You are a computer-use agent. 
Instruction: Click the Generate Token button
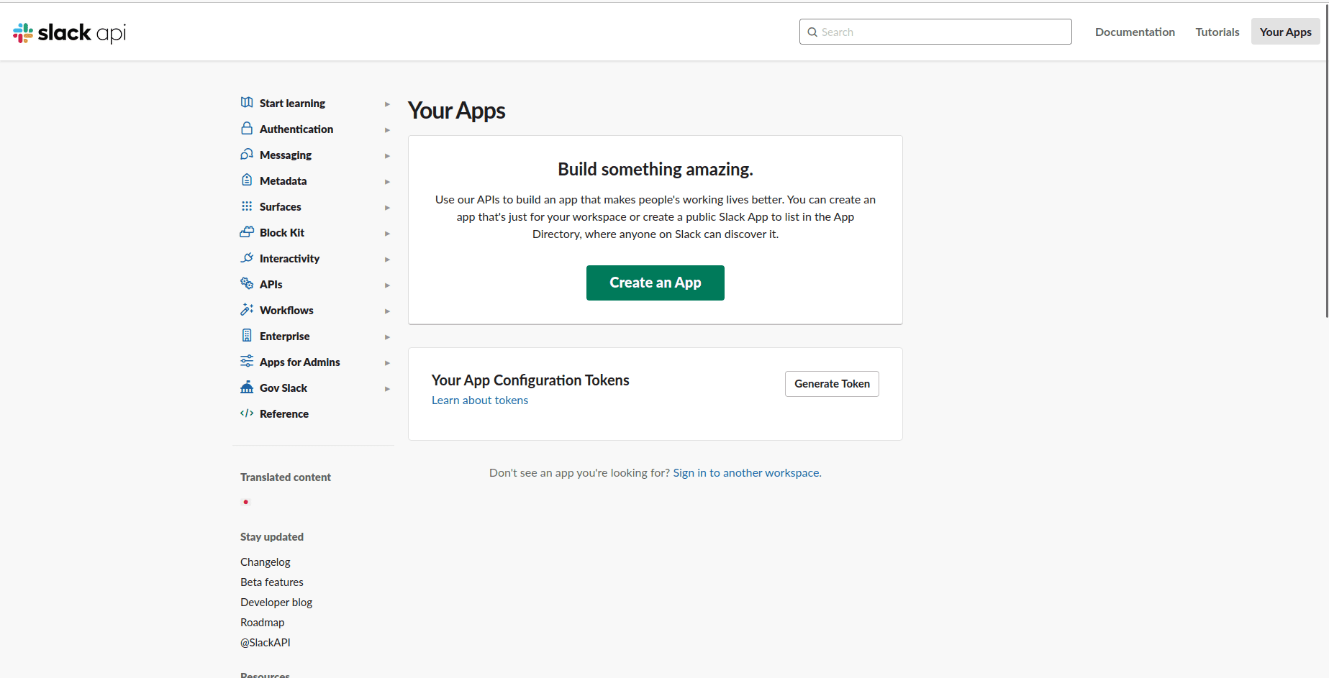[832, 384]
